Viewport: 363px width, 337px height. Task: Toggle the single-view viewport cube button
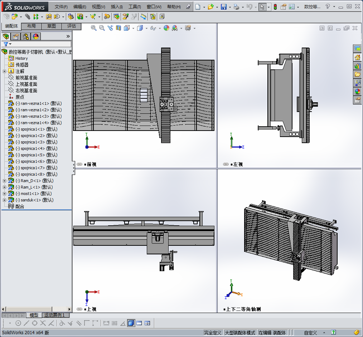click(x=131, y=323)
